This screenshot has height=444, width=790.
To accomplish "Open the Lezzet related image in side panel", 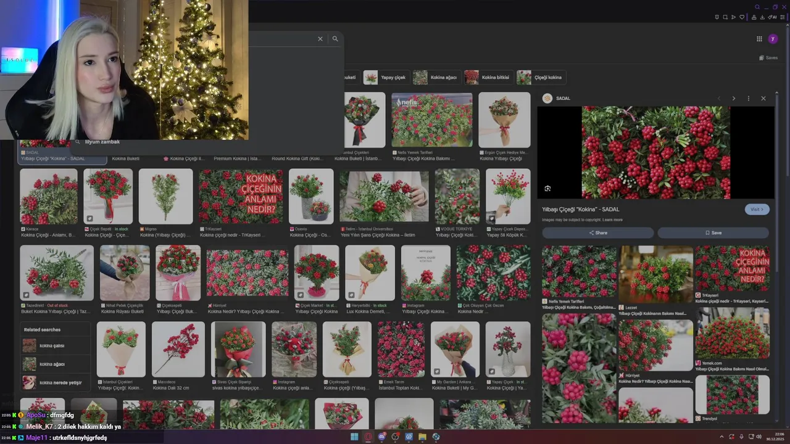I will click(x=656, y=274).
